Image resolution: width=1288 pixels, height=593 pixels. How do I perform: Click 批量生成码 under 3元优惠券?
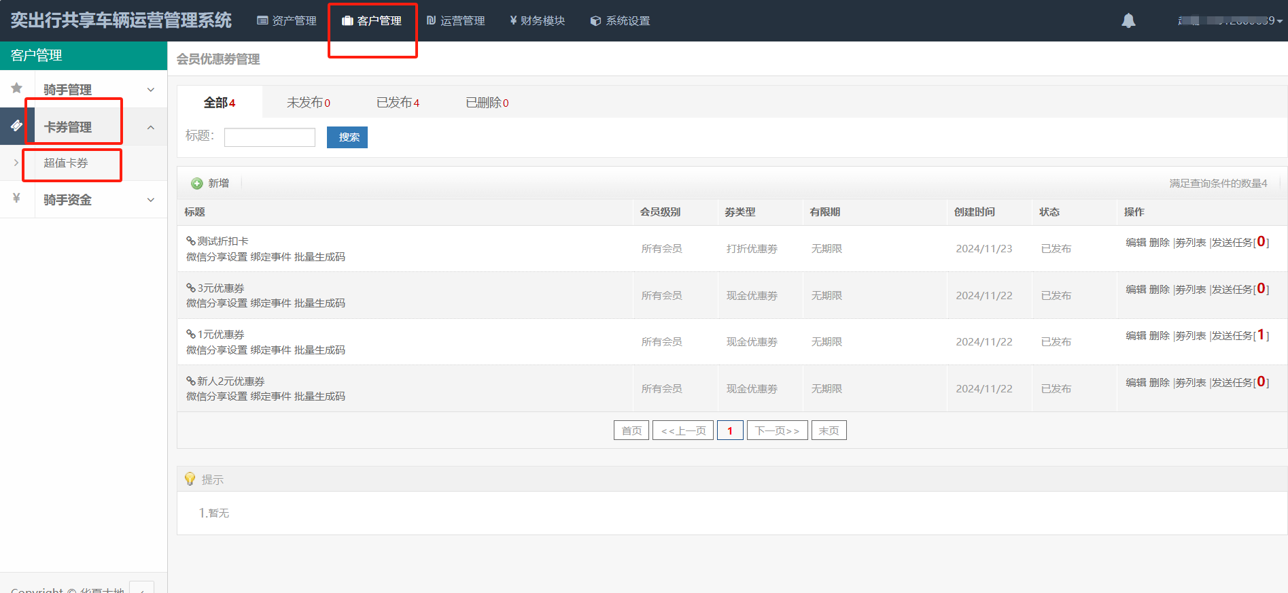[x=319, y=303]
